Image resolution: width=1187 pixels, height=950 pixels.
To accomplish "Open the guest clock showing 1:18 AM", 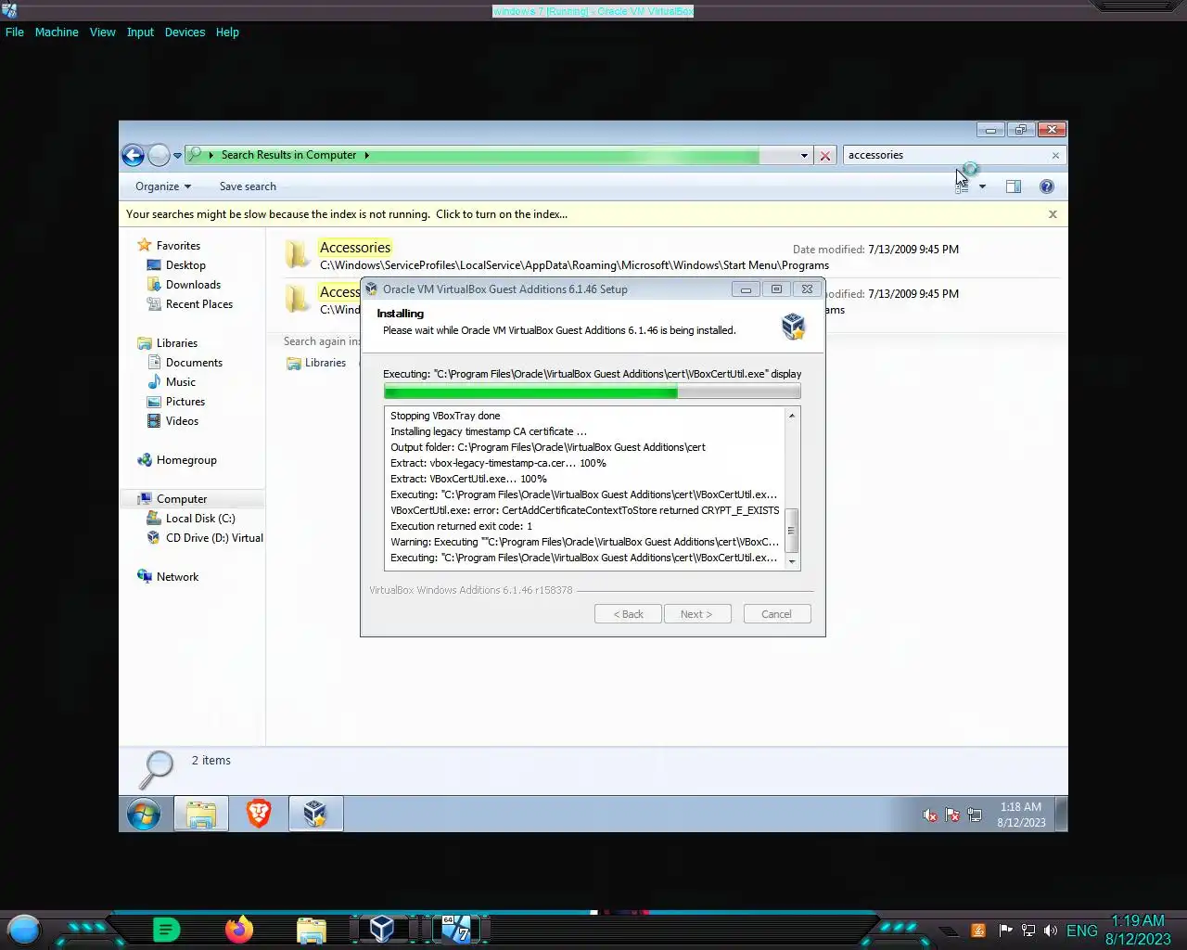I will (x=1021, y=815).
